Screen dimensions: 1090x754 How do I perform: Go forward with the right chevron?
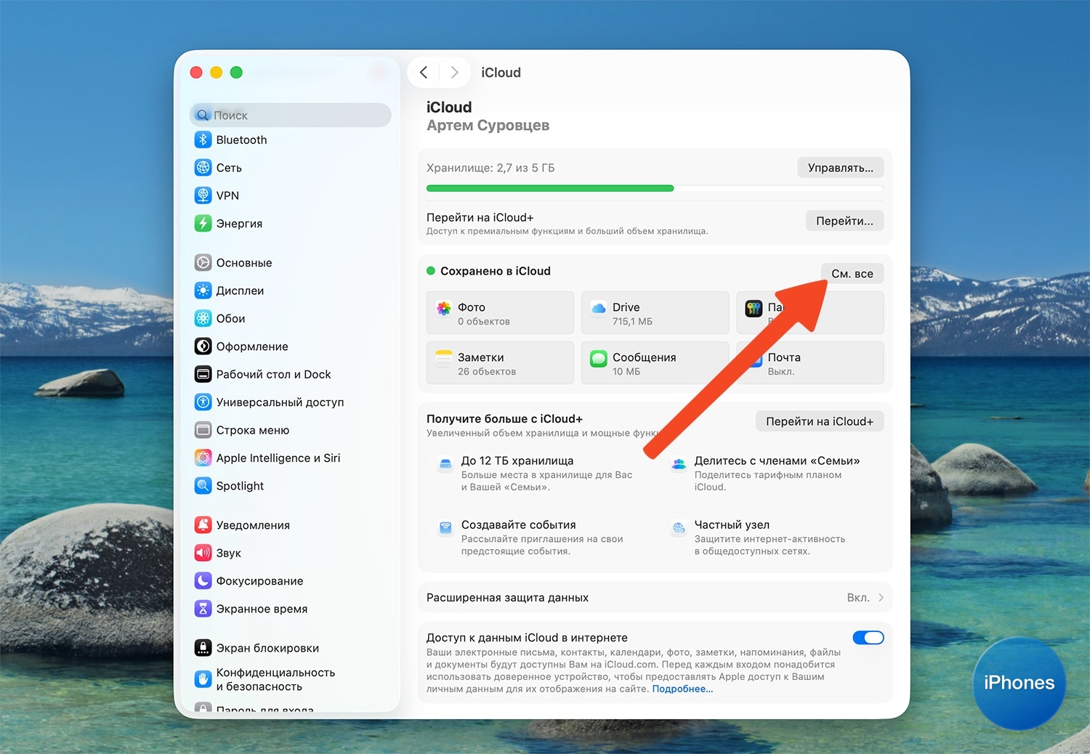454,73
